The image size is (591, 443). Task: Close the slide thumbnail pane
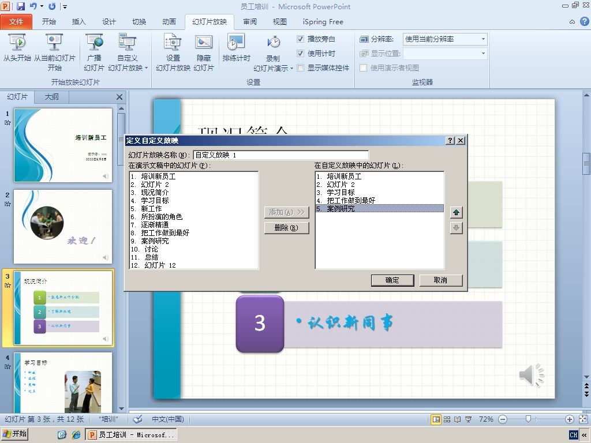coord(119,97)
